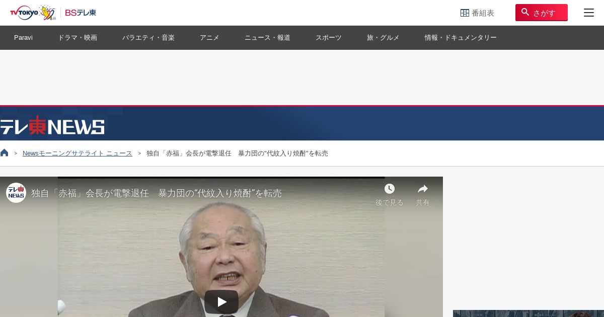Open Newsモーニングサテライト ニュース breadcrumb link
The height and width of the screenshot is (317, 604).
(x=78, y=153)
